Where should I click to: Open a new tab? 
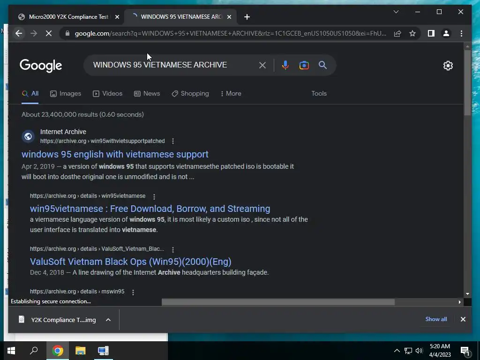click(x=247, y=17)
